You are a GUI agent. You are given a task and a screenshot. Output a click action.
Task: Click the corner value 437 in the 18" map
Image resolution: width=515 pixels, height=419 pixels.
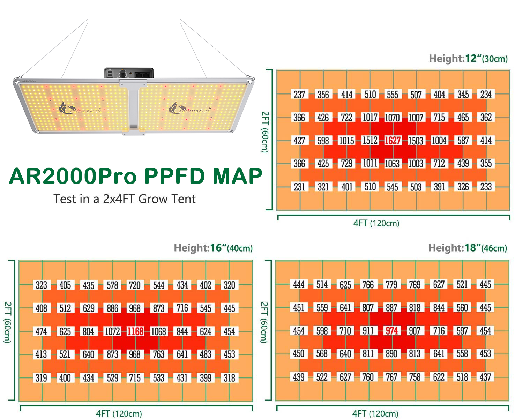click(x=485, y=377)
